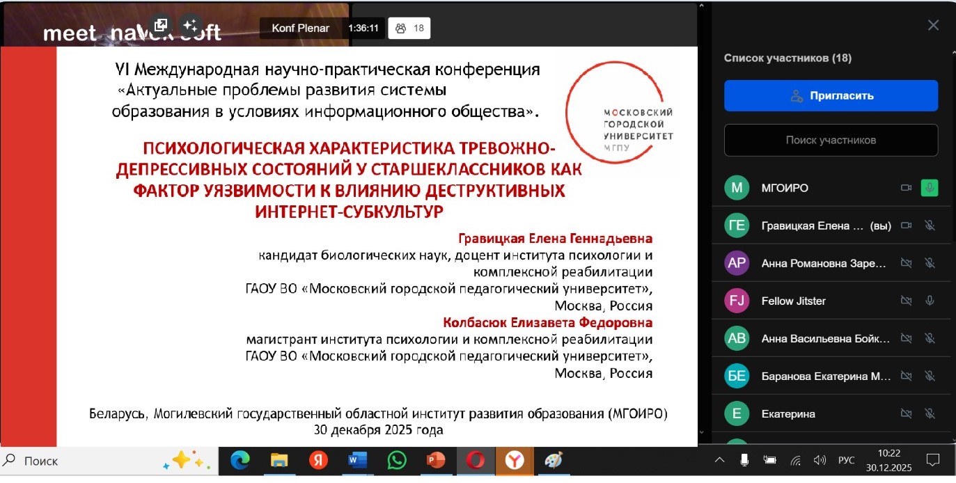Open WhatsApp from the Windows taskbar
The image size is (956, 483).
[397, 460]
